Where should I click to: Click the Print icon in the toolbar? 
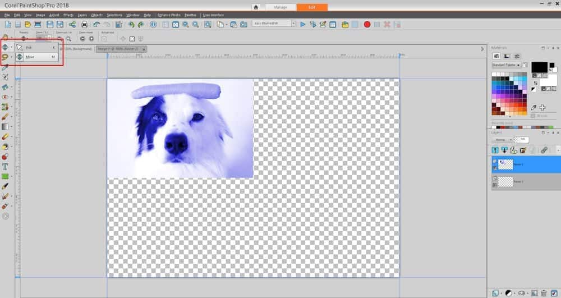(x=84, y=24)
